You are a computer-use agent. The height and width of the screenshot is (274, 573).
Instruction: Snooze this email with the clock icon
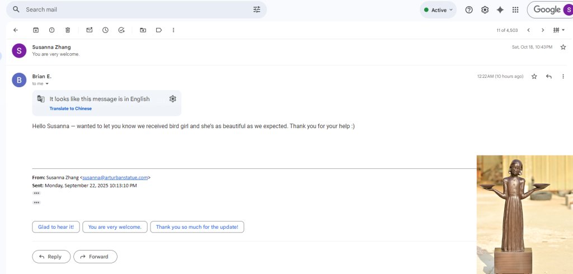(105, 30)
